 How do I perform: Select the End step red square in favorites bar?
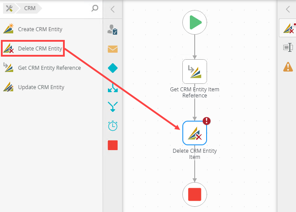tap(113, 145)
